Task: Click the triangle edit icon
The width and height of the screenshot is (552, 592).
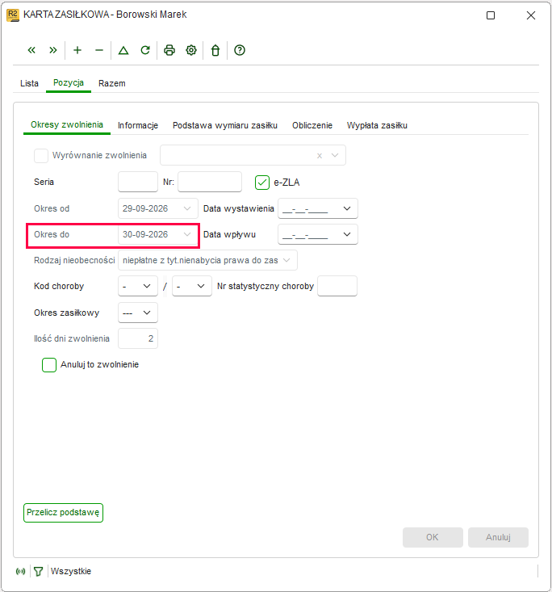Action: click(x=123, y=50)
